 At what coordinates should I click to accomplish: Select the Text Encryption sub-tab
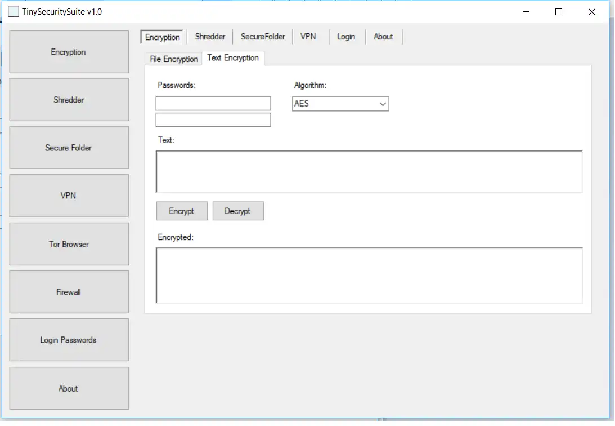coord(233,57)
